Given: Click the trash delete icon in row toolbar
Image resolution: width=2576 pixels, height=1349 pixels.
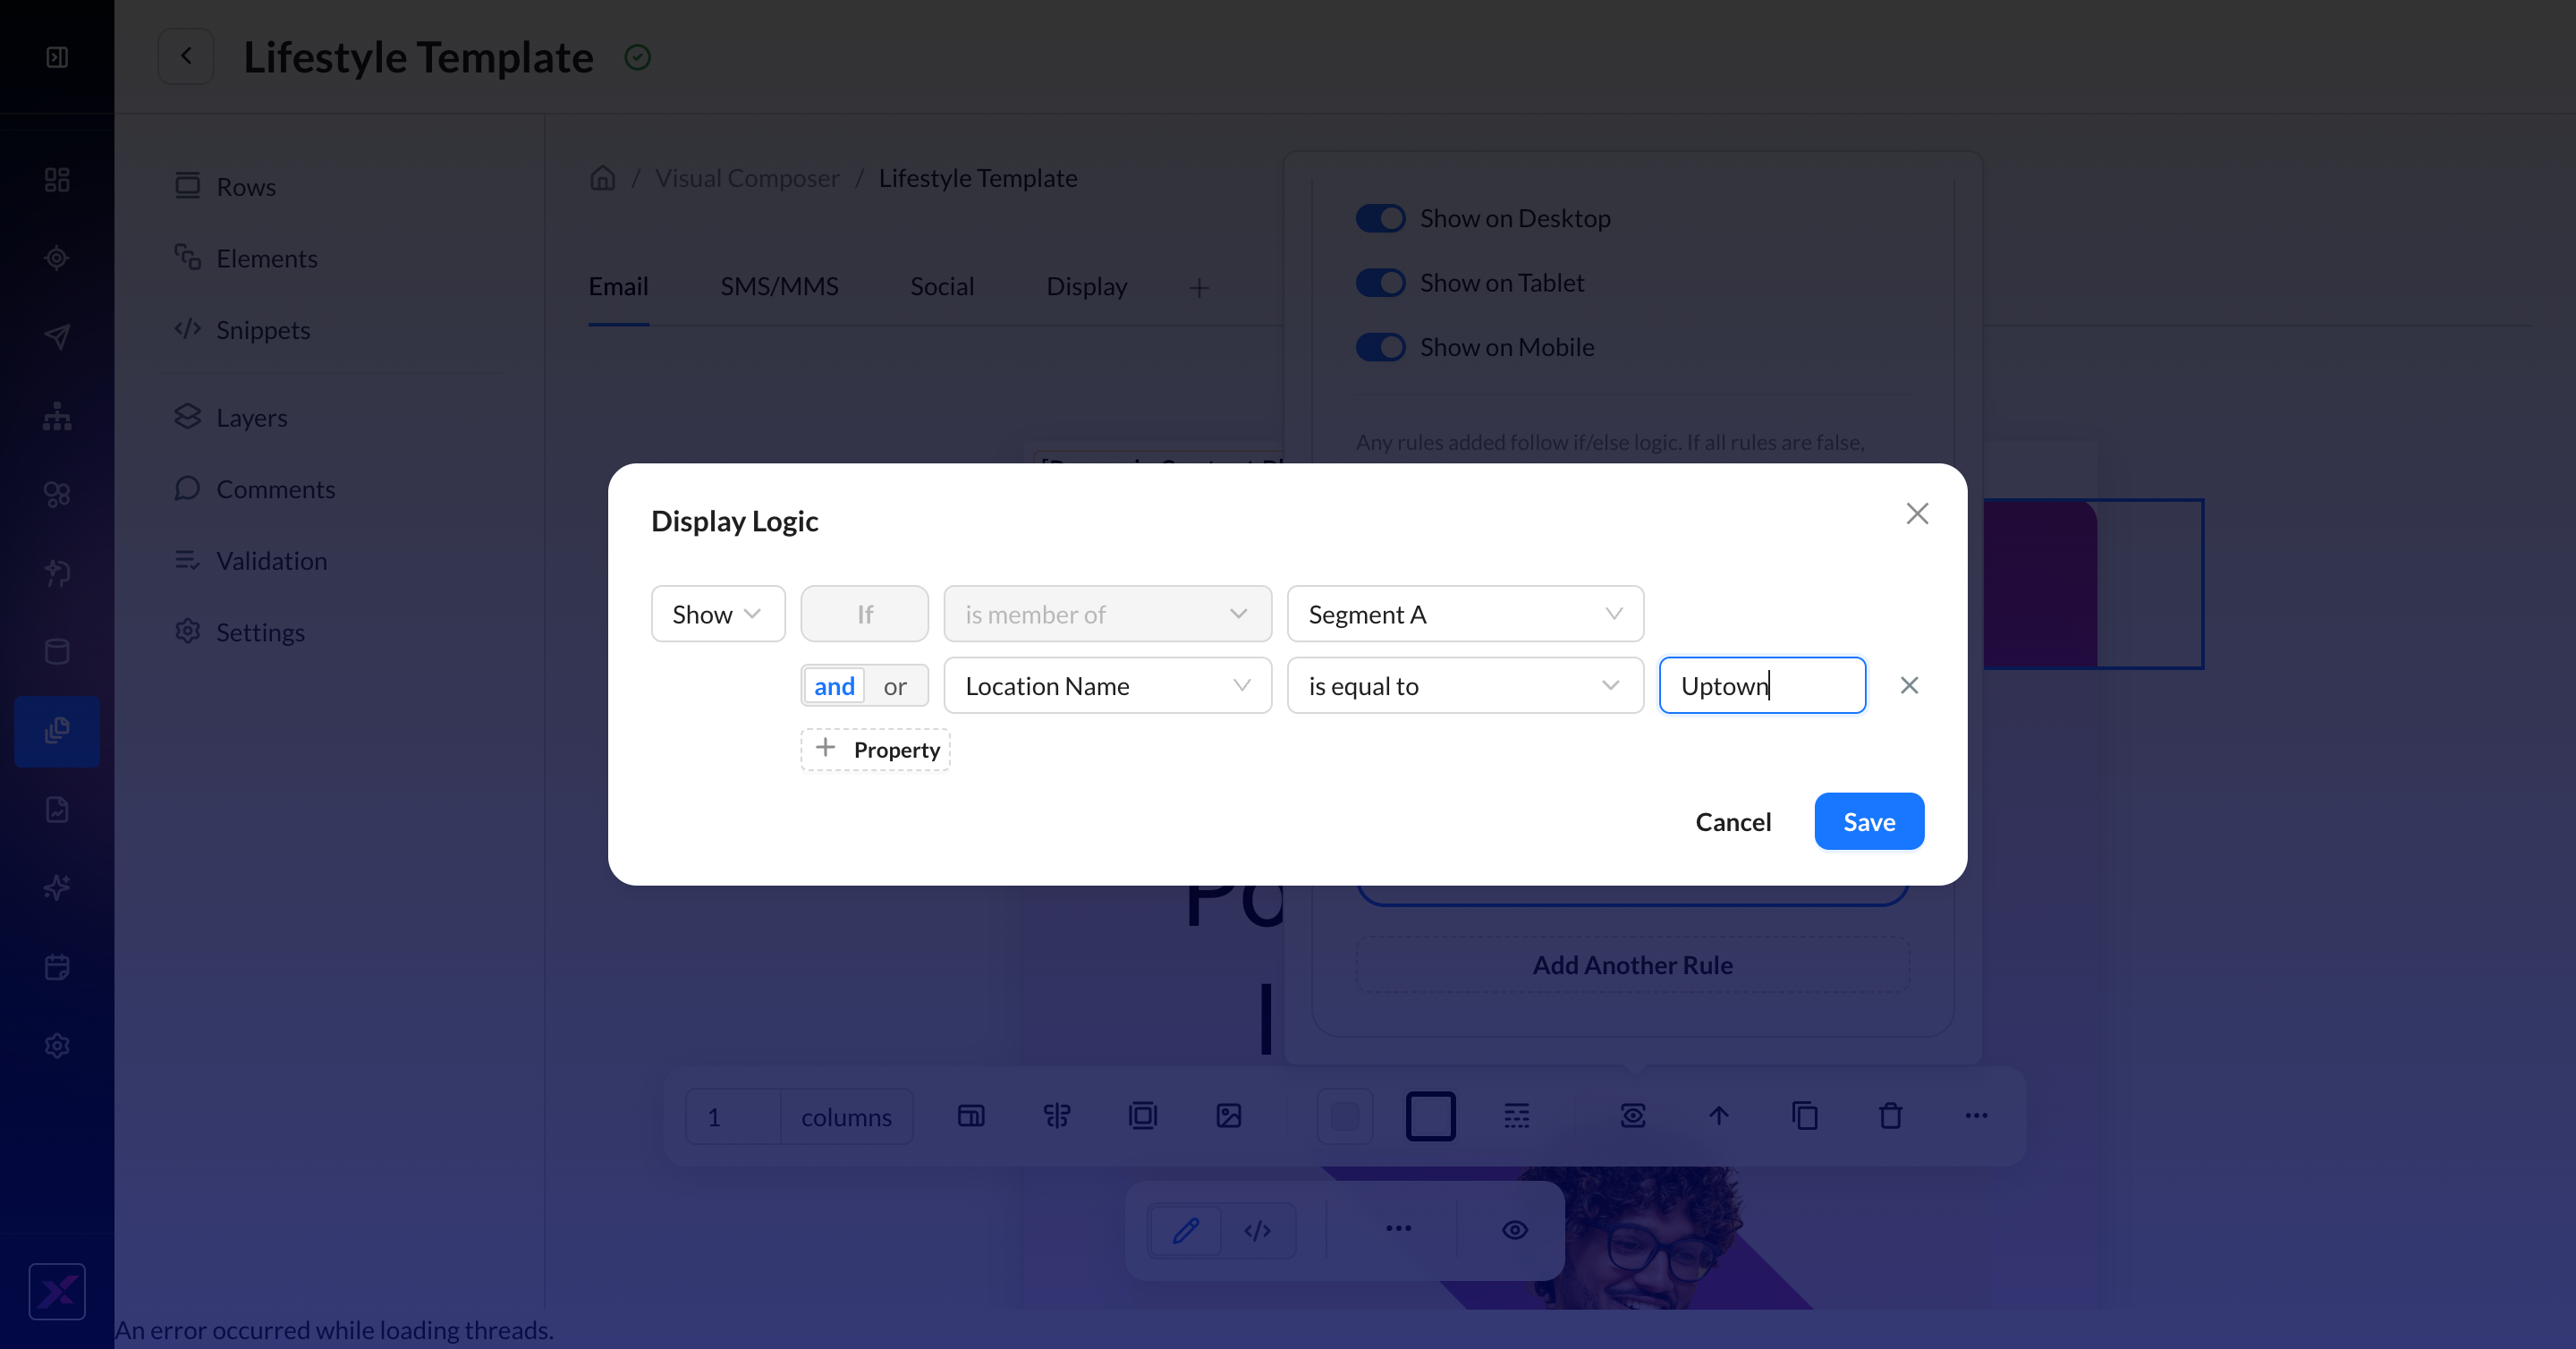Looking at the screenshot, I should (x=1890, y=1116).
